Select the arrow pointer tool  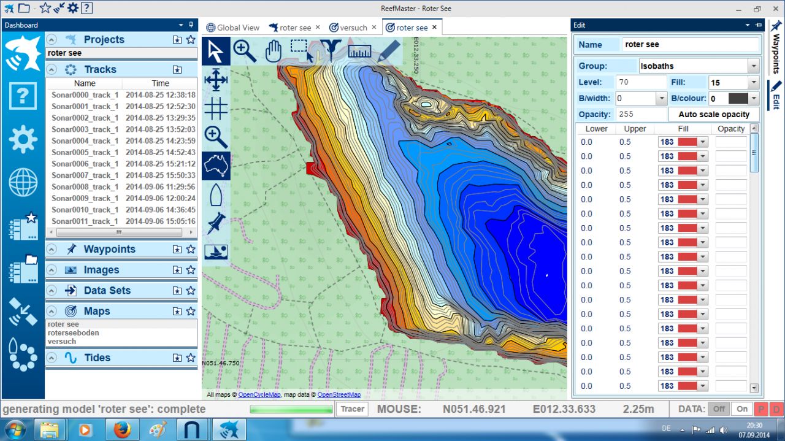tap(216, 52)
